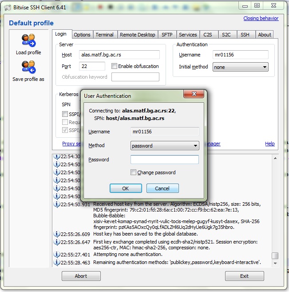Focus the Password input field
The width and height of the screenshot is (289, 292).
tap(165, 160)
